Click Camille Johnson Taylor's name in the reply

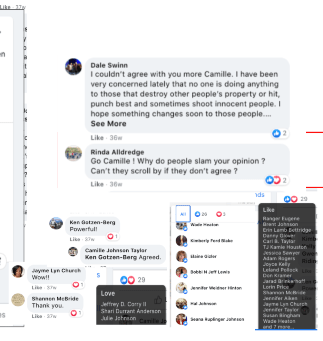[x=116, y=250]
